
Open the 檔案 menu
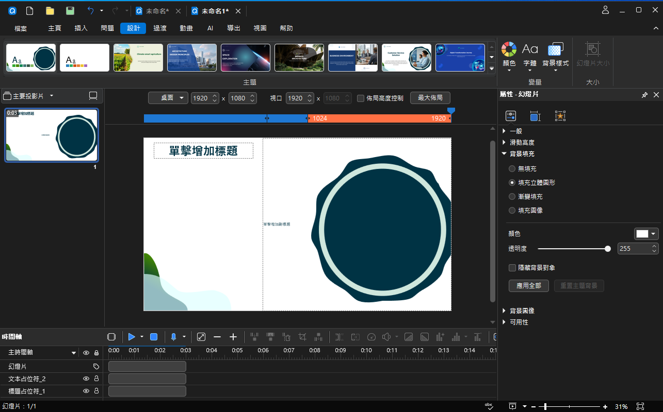coord(21,28)
